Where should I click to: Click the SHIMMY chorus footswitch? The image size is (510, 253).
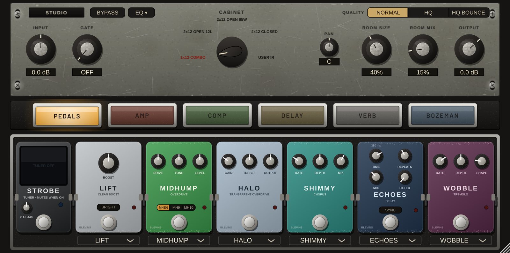pyautogui.click(x=320, y=222)
